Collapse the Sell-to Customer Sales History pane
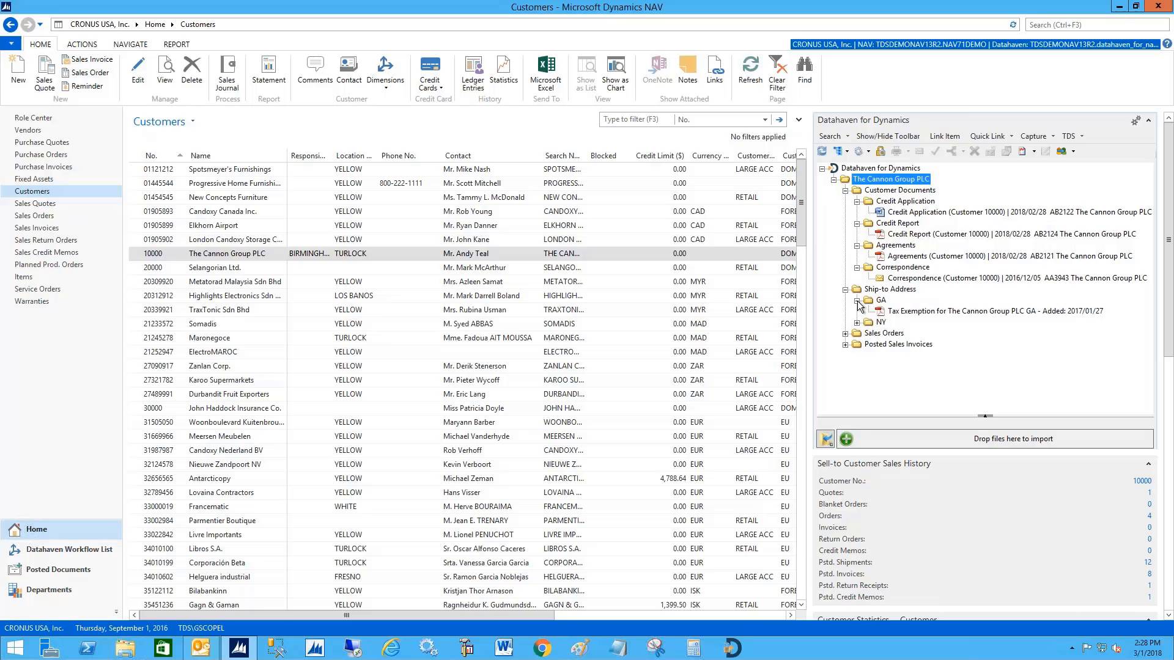Screen dimensions: 1174x660 tap(1149, 463)
